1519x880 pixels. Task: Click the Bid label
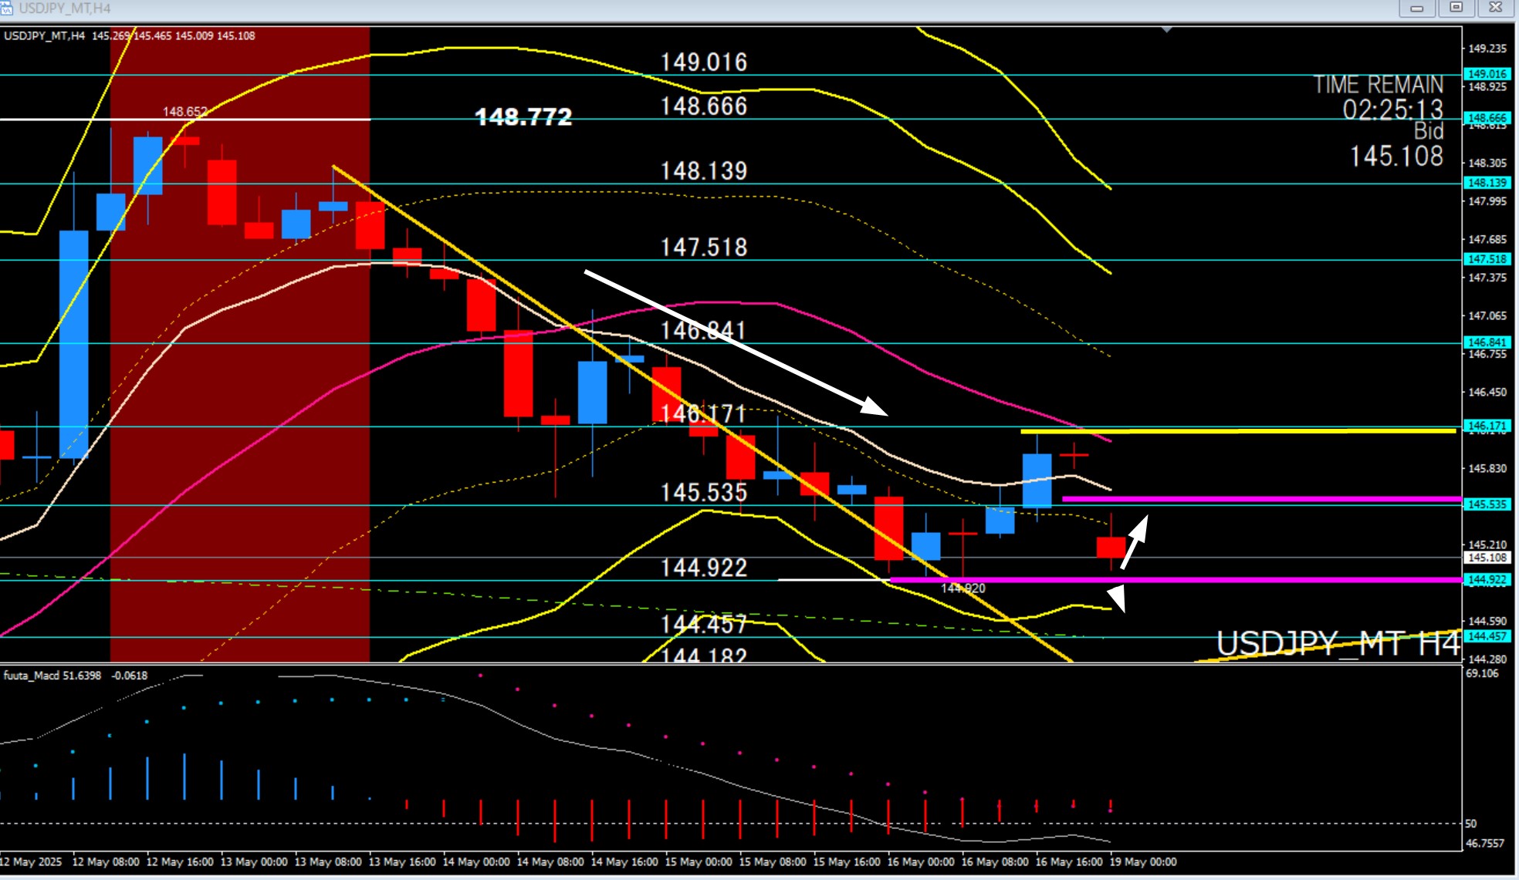[x=1429, y=132]
